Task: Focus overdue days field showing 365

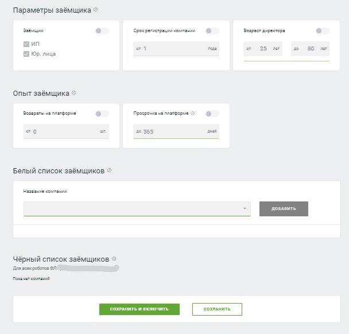Action: point(176,131)
